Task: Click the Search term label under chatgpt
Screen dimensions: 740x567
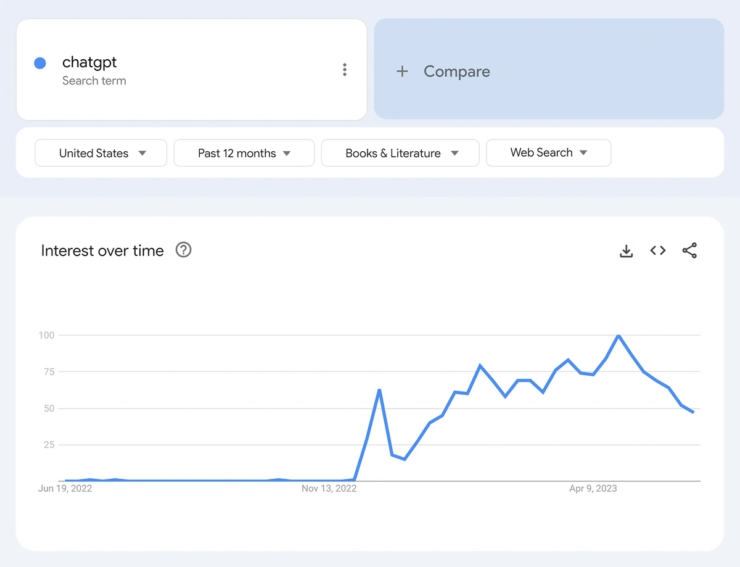Action: tap(94, 81)
